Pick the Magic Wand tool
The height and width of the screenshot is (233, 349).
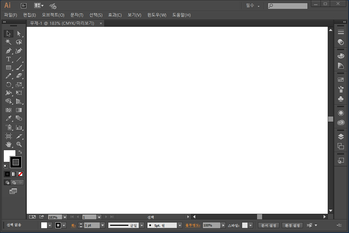9,42
